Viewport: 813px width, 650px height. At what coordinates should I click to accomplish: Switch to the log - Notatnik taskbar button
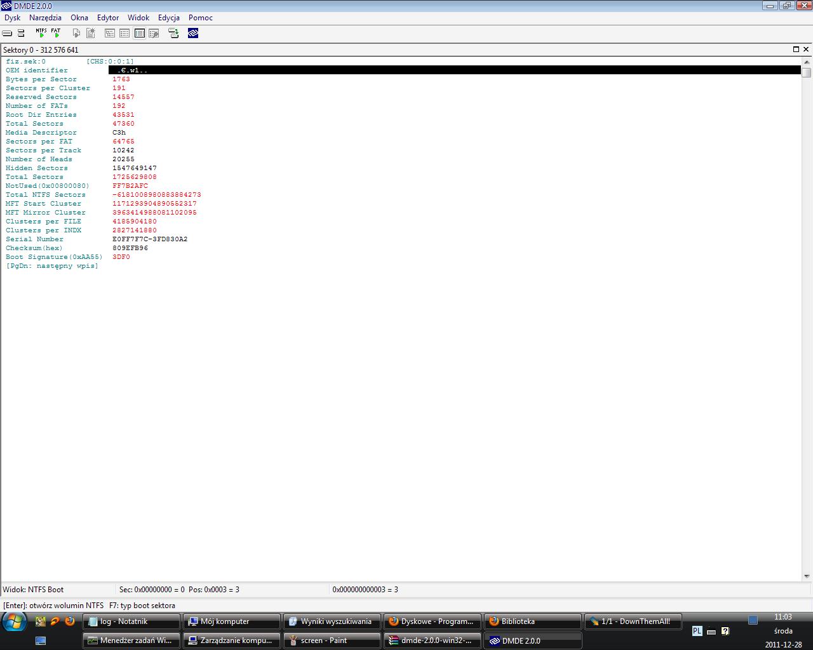(x=131, y=621)
